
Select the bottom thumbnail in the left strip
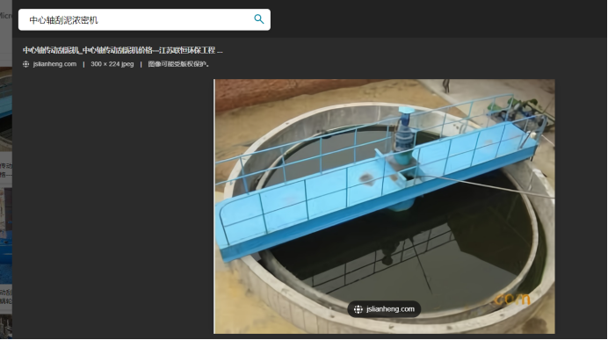[6, 326]
